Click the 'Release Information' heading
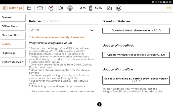The image size is (173, 108). [x=44, y=21]
